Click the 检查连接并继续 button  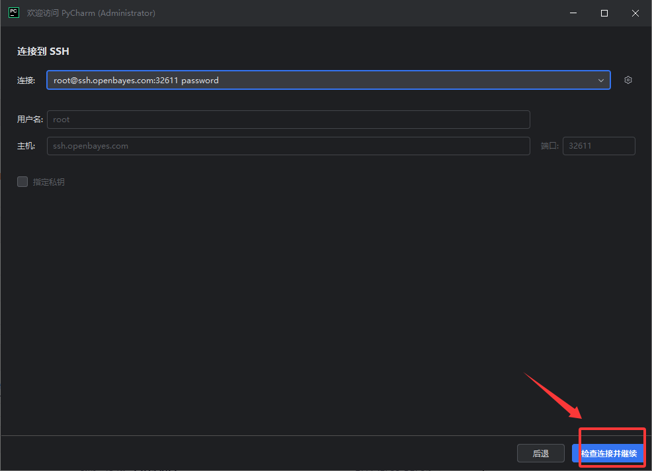(609, 453)
